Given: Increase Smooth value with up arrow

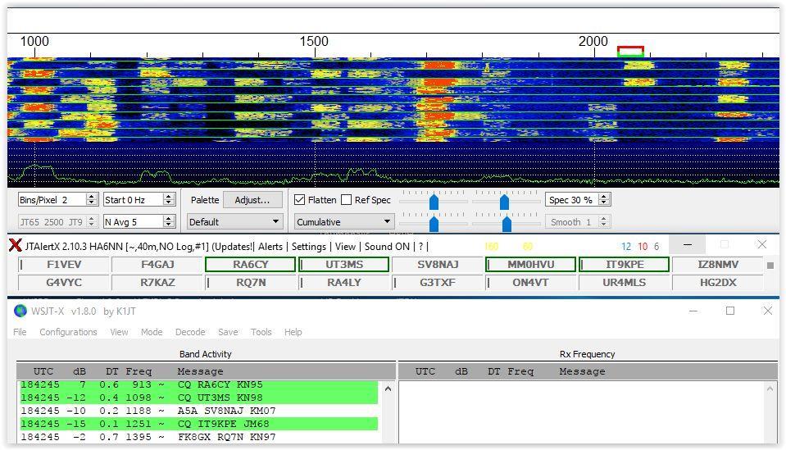Looking at the screenshot, I should [x=604, y=219].
